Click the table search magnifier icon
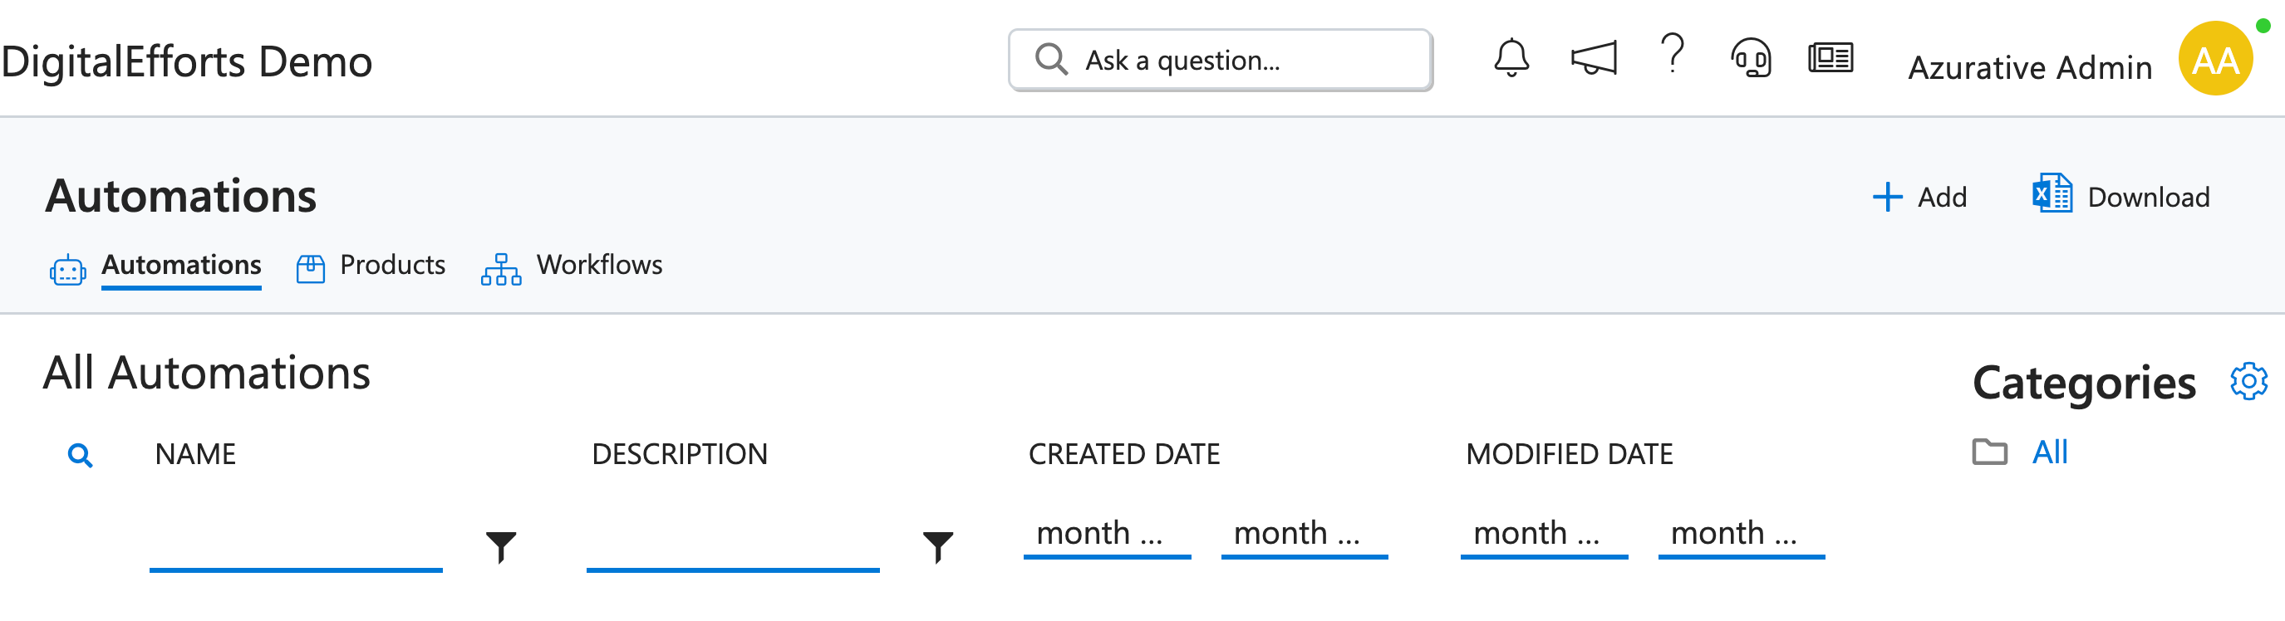The image size is (2285, 621). coord(80,455)
